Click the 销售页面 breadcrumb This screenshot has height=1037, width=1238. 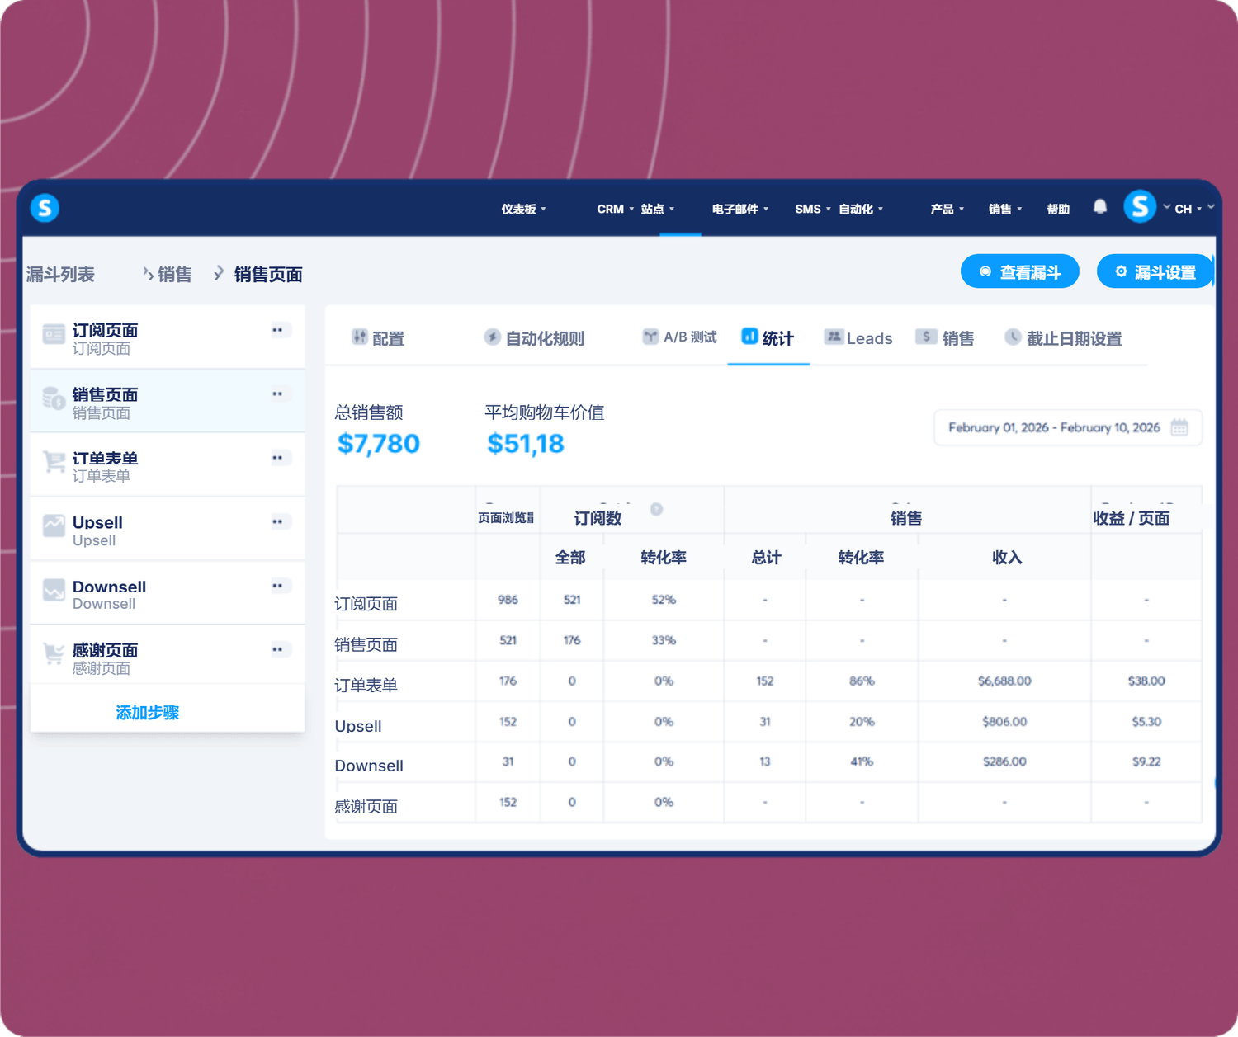(268, 274)
